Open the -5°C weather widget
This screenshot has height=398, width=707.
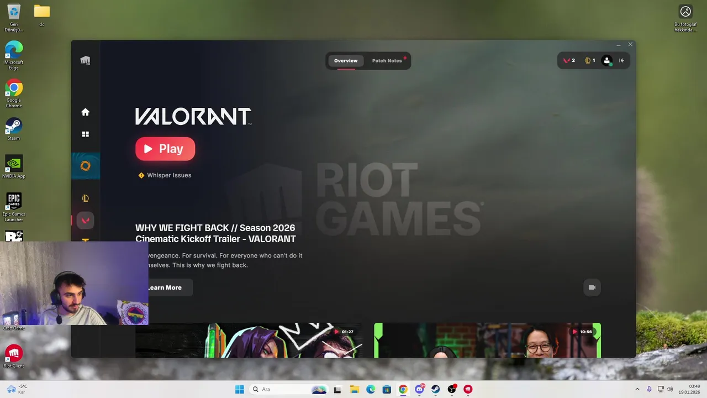tap(16, 389)
